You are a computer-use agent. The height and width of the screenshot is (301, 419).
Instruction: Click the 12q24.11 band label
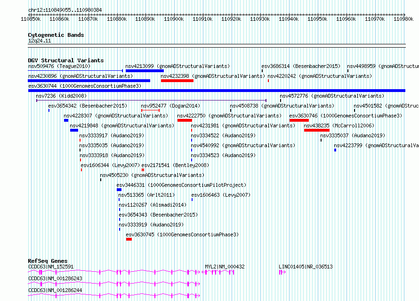[x=40, y=41]
